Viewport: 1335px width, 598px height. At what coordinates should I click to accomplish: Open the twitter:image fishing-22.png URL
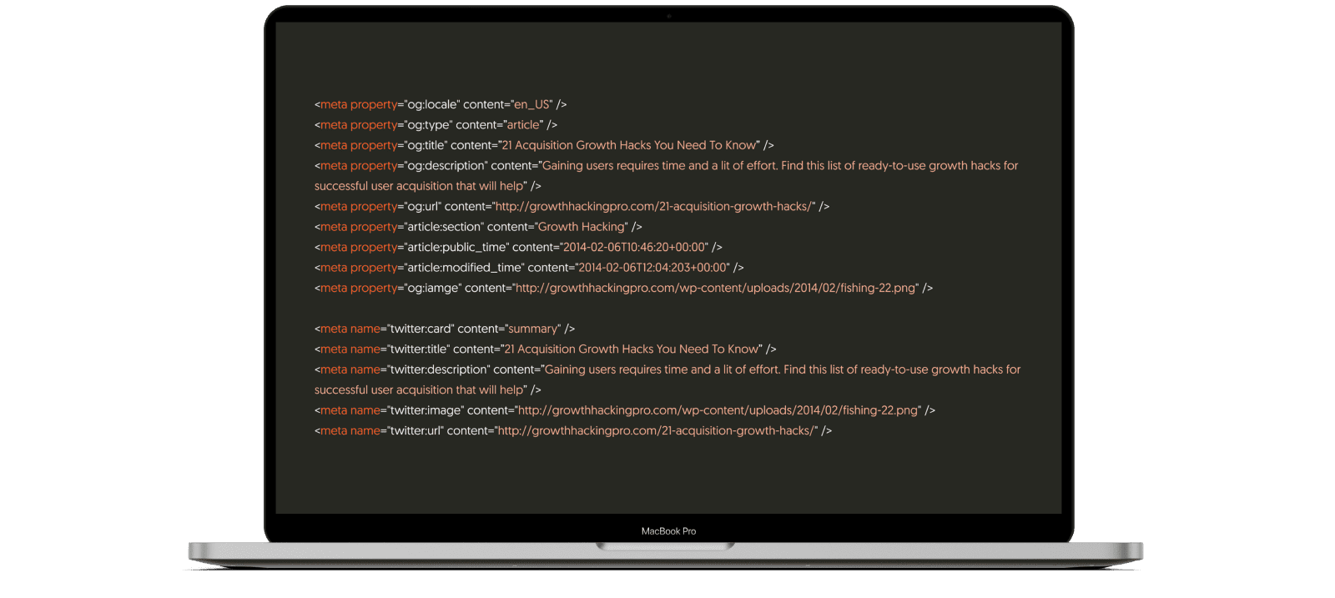coord(718,410)
